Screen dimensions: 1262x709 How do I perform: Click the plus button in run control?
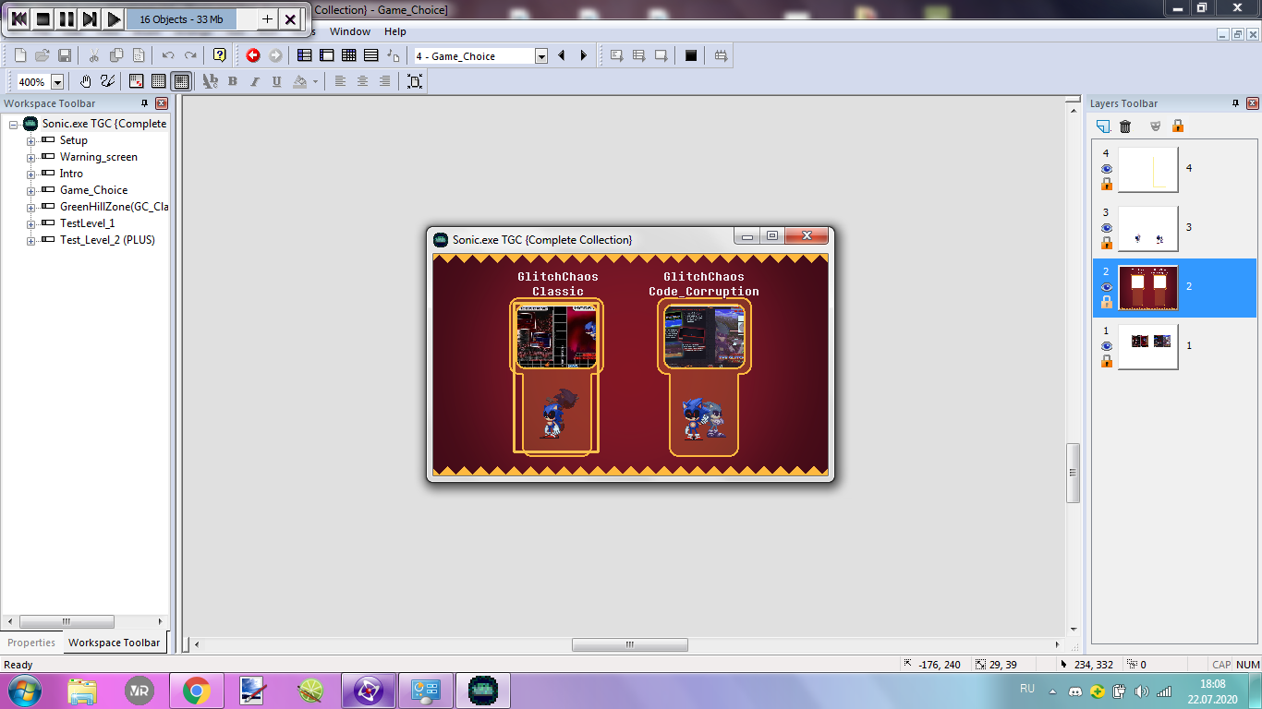pyautogui.click(x=267, y=18)
